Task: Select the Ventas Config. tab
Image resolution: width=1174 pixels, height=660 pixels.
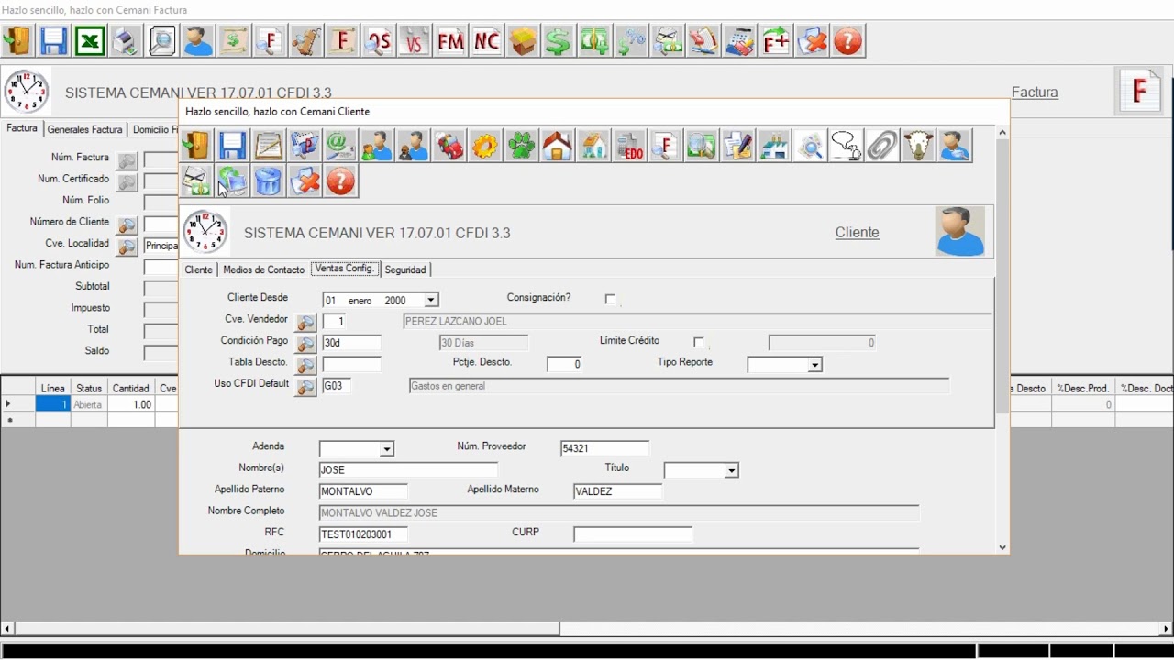Action: pos(345,269)
